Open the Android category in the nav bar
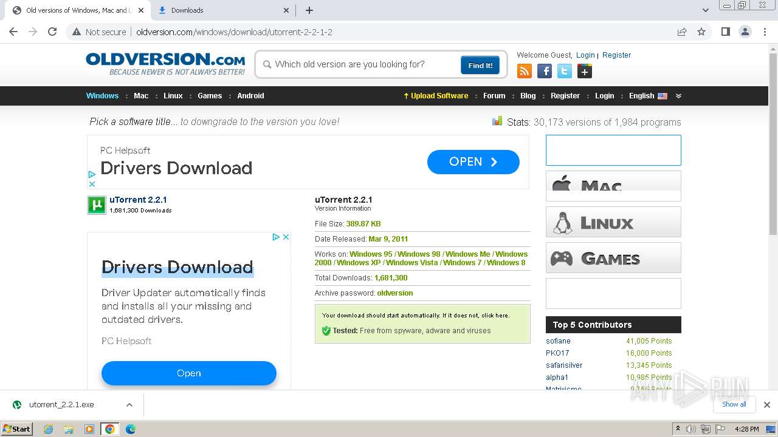This screenshot has height=437, width=778. (250, 96)
